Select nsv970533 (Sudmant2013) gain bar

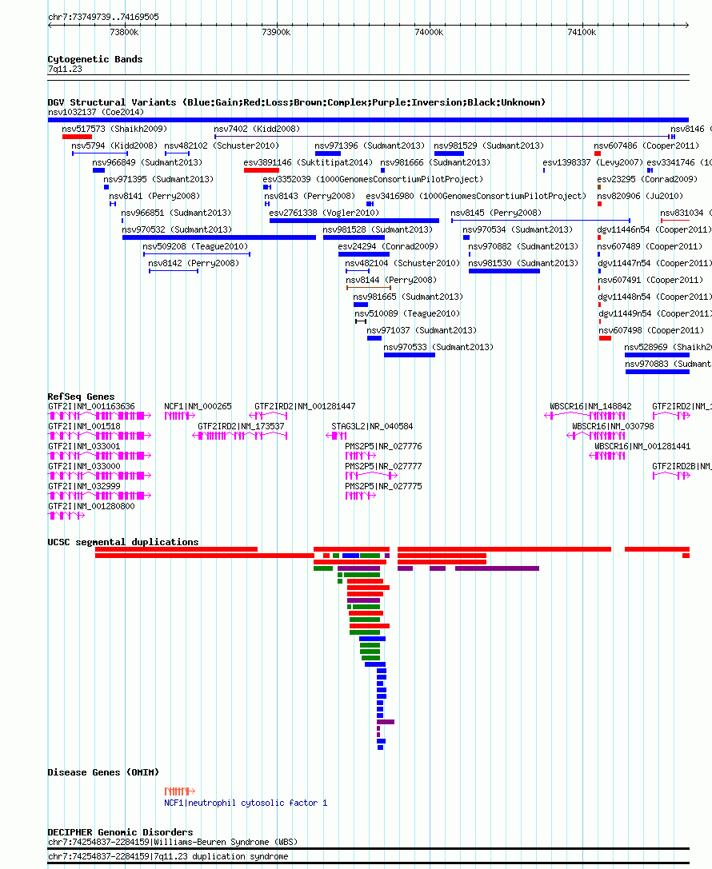pyautogui.click(x=410, y=355)
